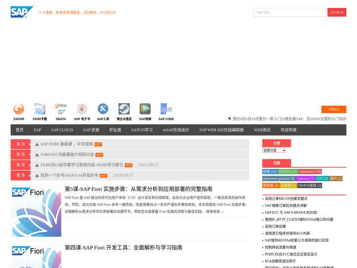The image size is (357, 268).
Task: Click the HOT badge beside S/4HANA 功能基础介绍
Action: pyautogui.click(x=99, y=155)
